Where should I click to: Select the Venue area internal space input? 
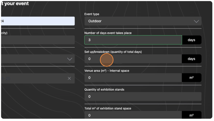pyautogui.click(x=133, y=78)
